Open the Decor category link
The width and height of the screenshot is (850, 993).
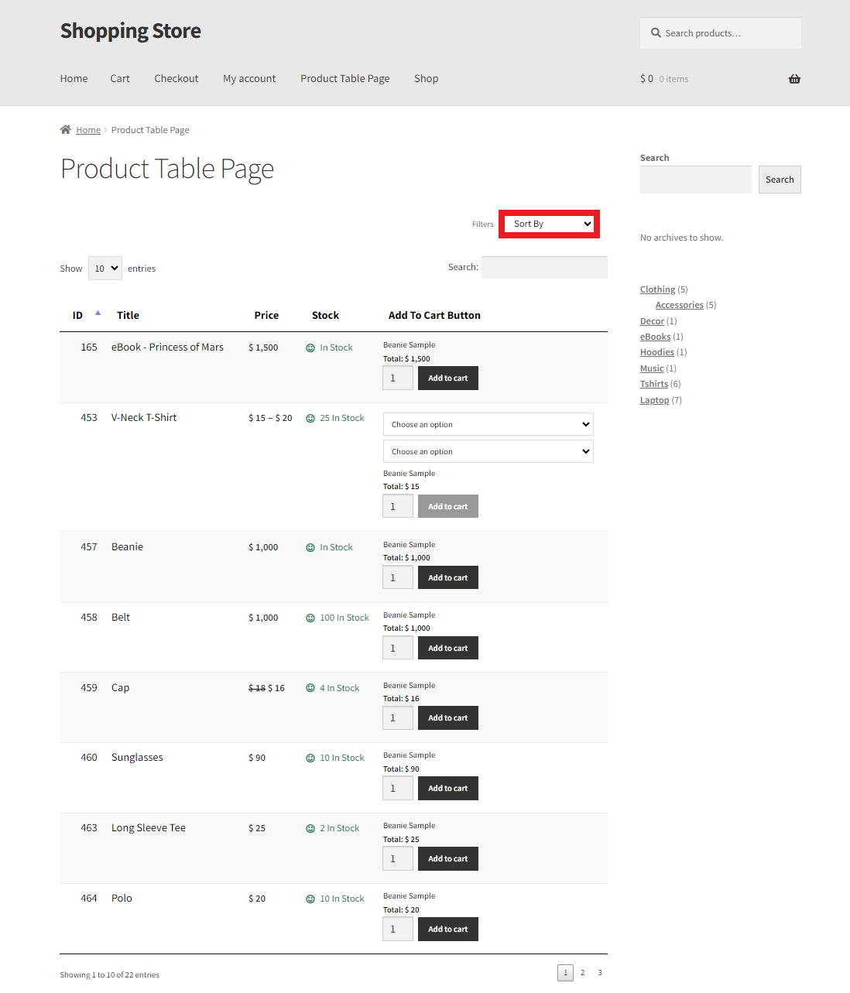tap(652, 321)
